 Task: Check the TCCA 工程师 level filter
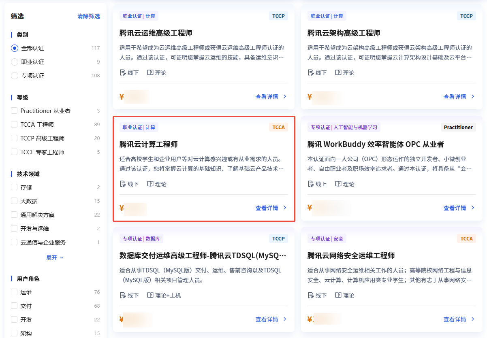point(14,125)
